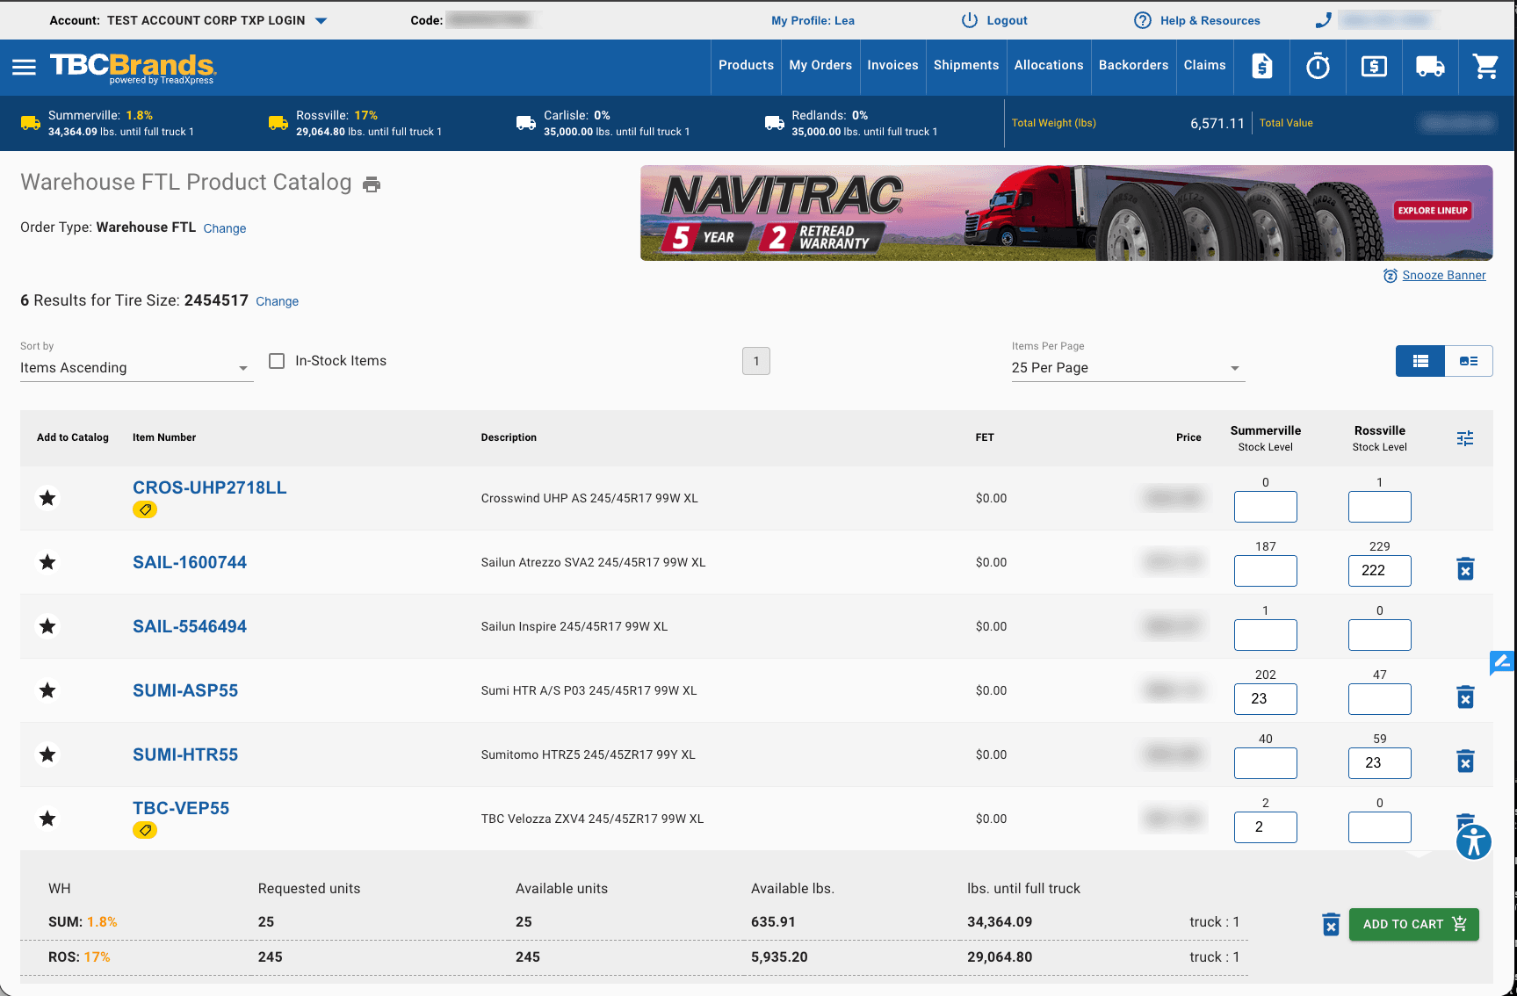Click Rossville quantity field for SAIL-5546494
This screenshot has height=996, width=1517.
(1379, 635)
